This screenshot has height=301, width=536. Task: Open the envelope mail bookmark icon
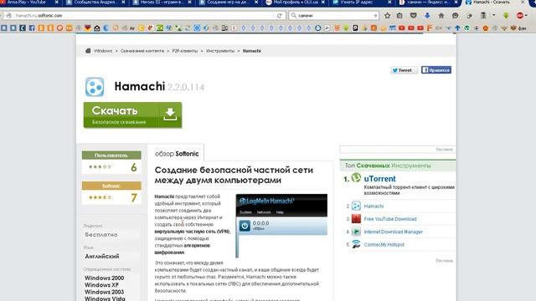(97, 28)
